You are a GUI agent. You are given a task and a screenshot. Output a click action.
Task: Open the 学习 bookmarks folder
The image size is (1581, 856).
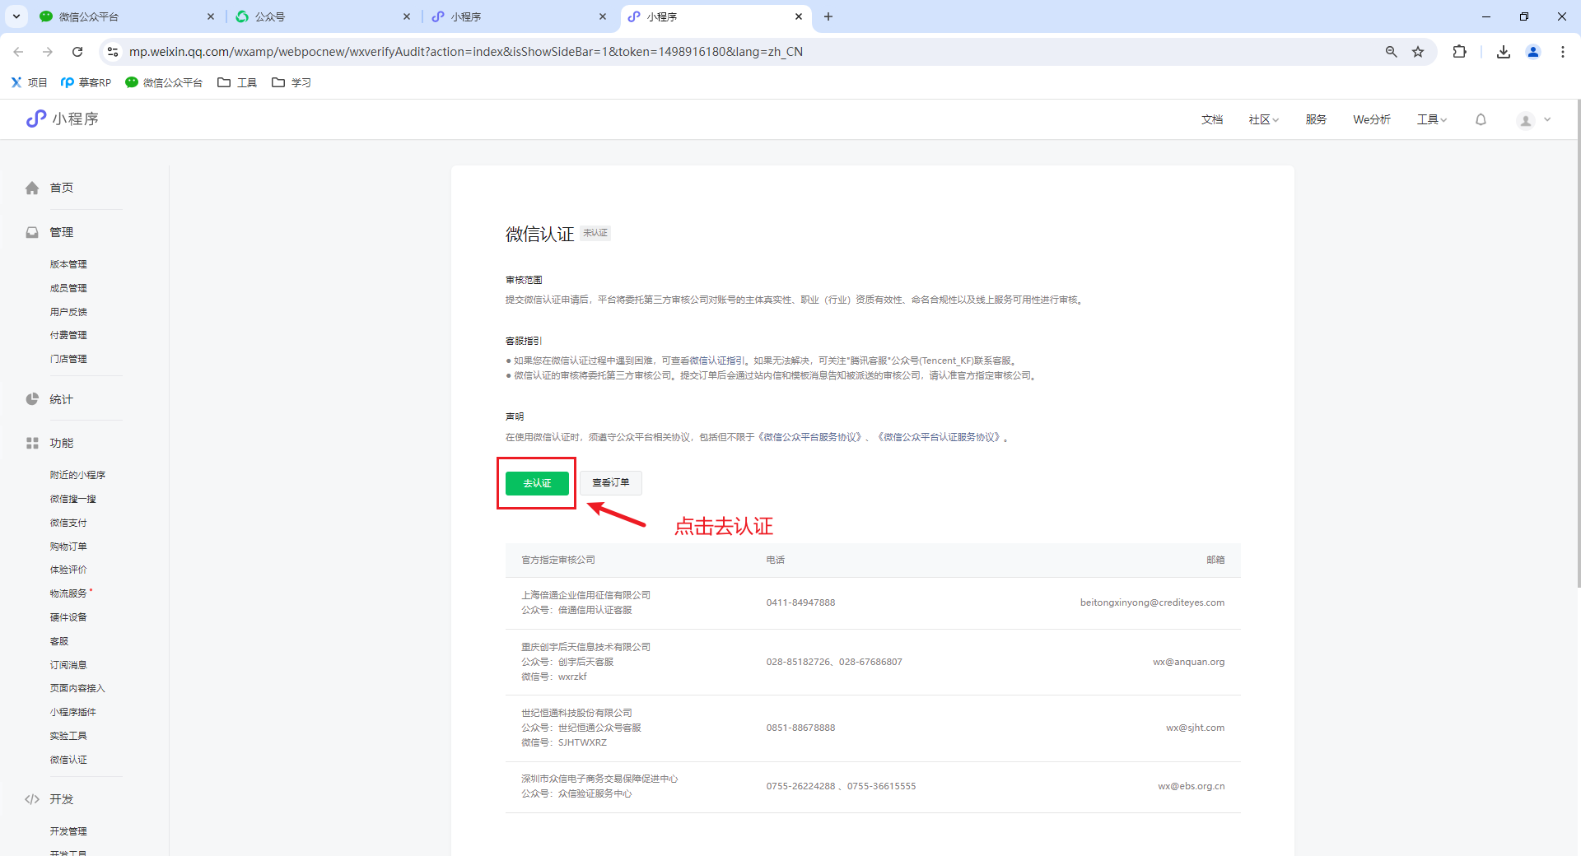click(x=291, y=82)
